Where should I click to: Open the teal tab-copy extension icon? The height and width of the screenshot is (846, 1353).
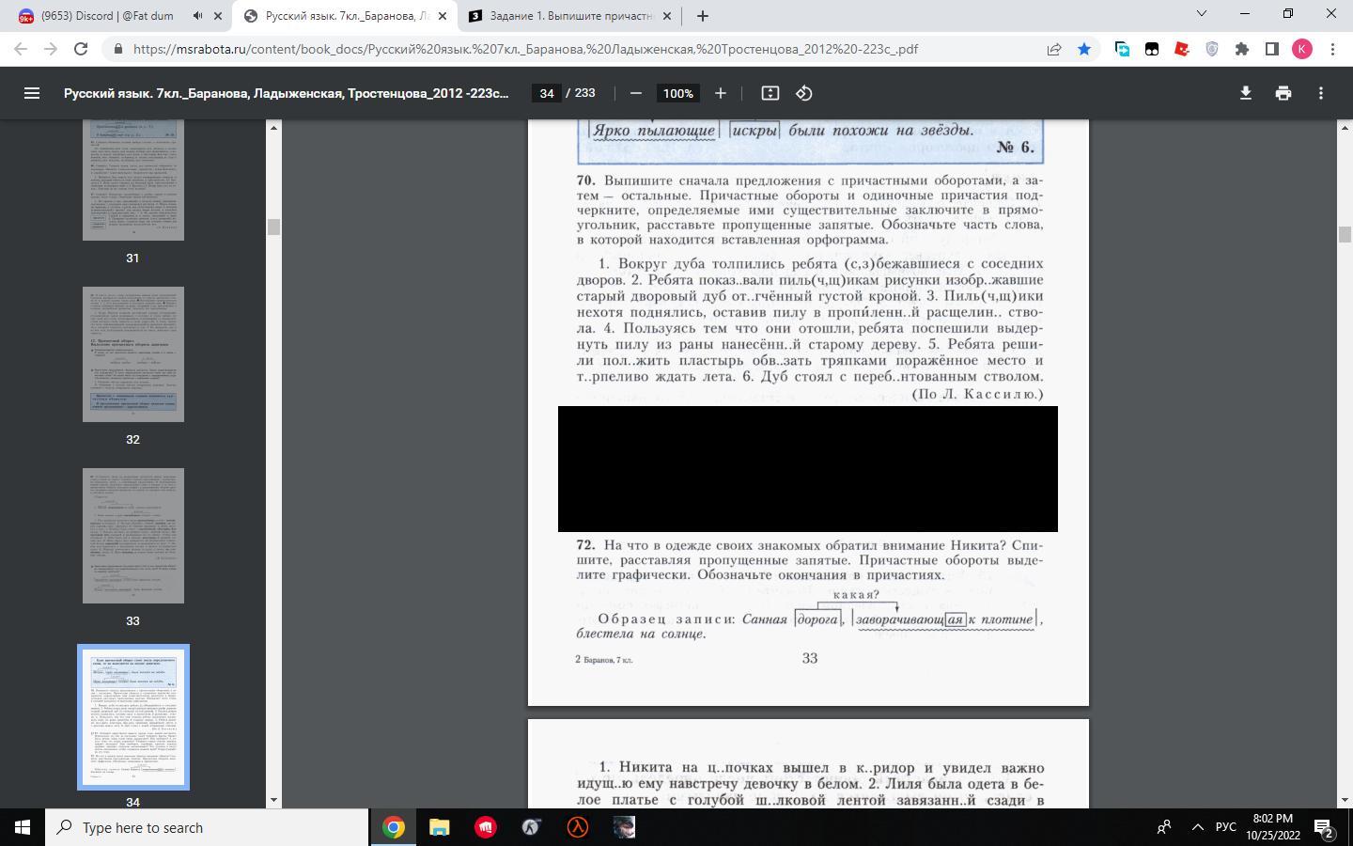[x=1122, y=49]
